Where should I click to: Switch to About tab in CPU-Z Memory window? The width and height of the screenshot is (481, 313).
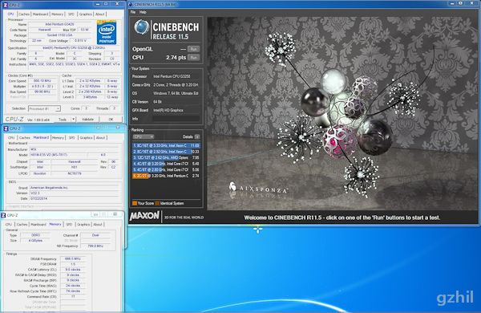click(x=98, y=225)
